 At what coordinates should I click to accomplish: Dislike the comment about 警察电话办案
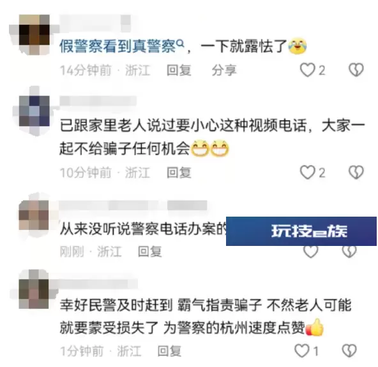[349, 252]
